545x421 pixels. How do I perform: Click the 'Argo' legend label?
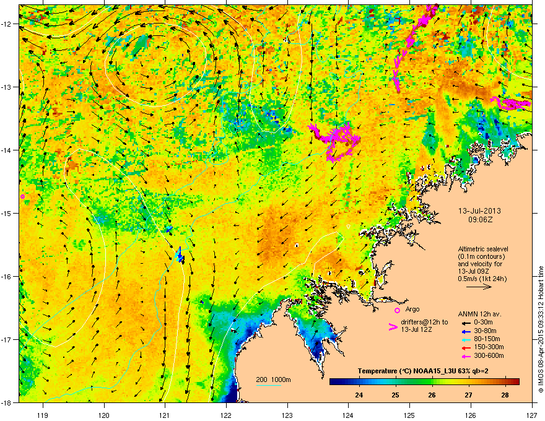412,309
